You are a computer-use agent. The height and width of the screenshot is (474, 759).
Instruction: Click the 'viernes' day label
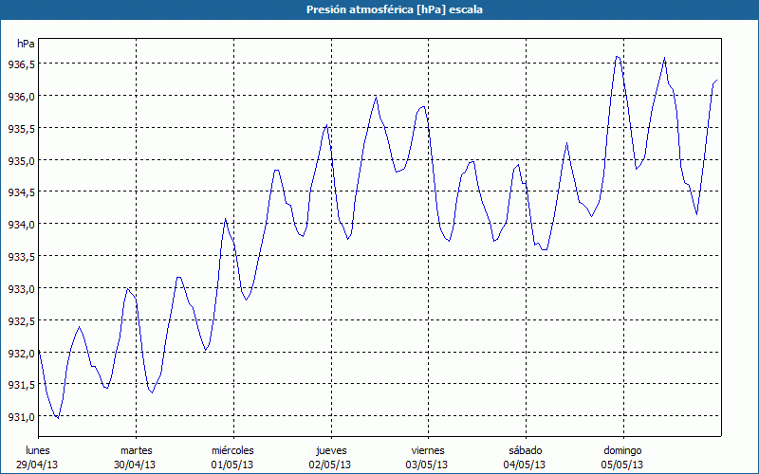point(427,450)
